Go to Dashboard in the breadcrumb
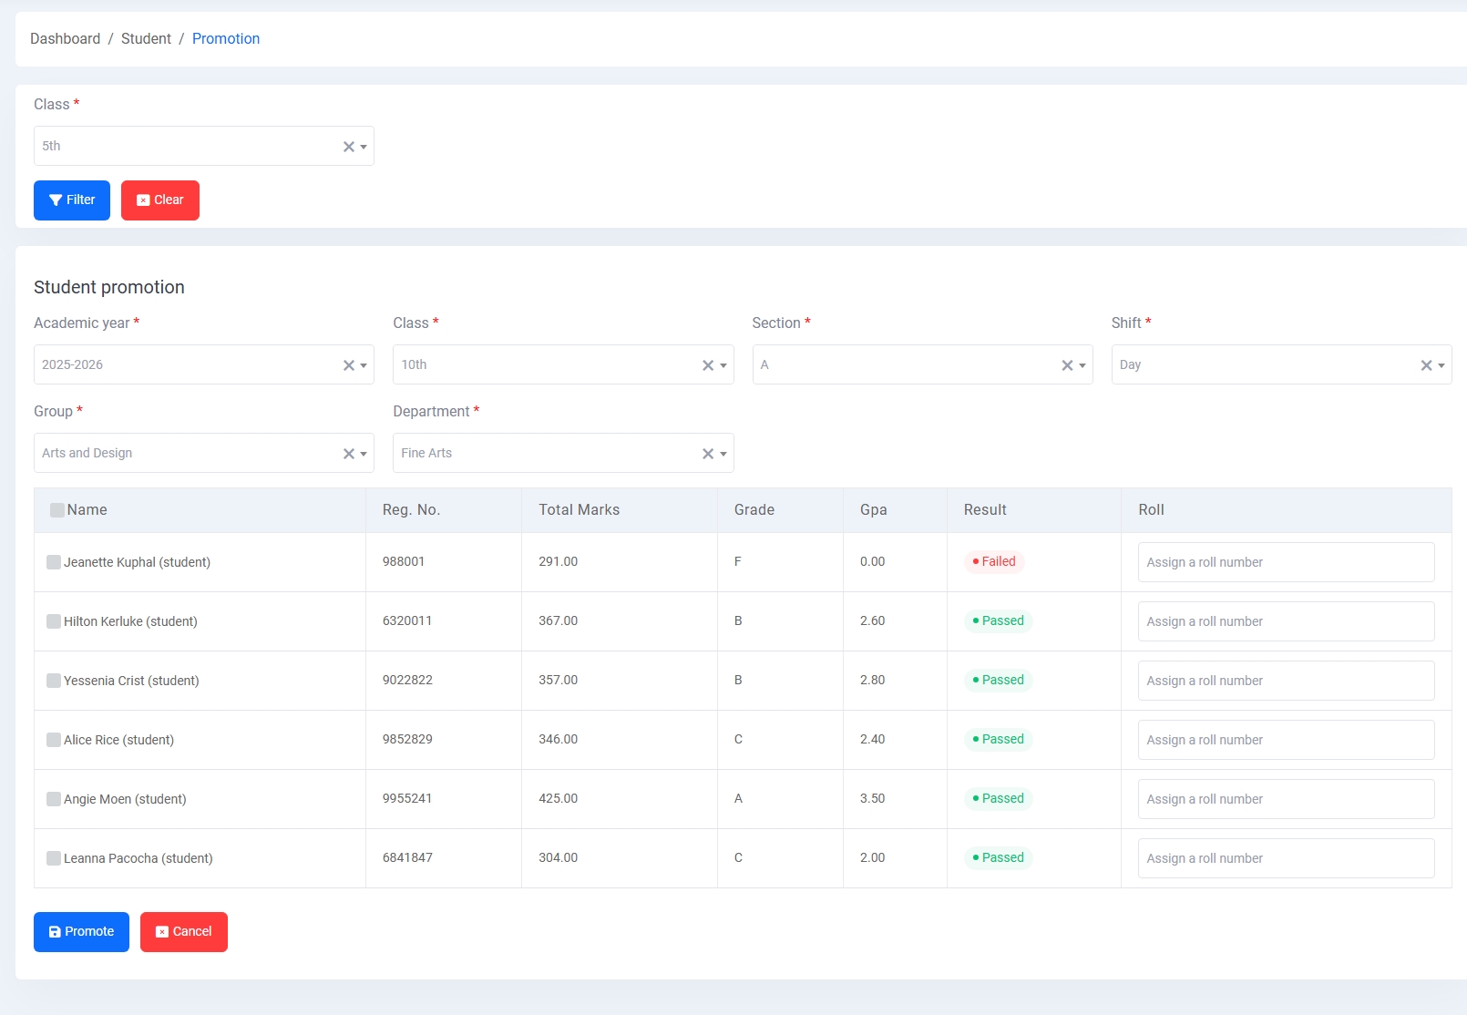 (x=66, y=38)
